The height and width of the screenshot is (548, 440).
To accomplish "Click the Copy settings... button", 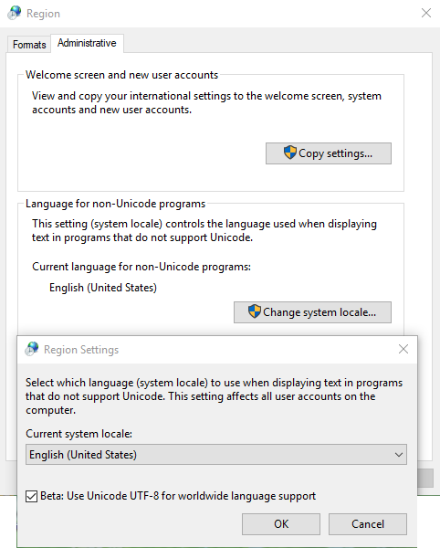I will (329, 153).
